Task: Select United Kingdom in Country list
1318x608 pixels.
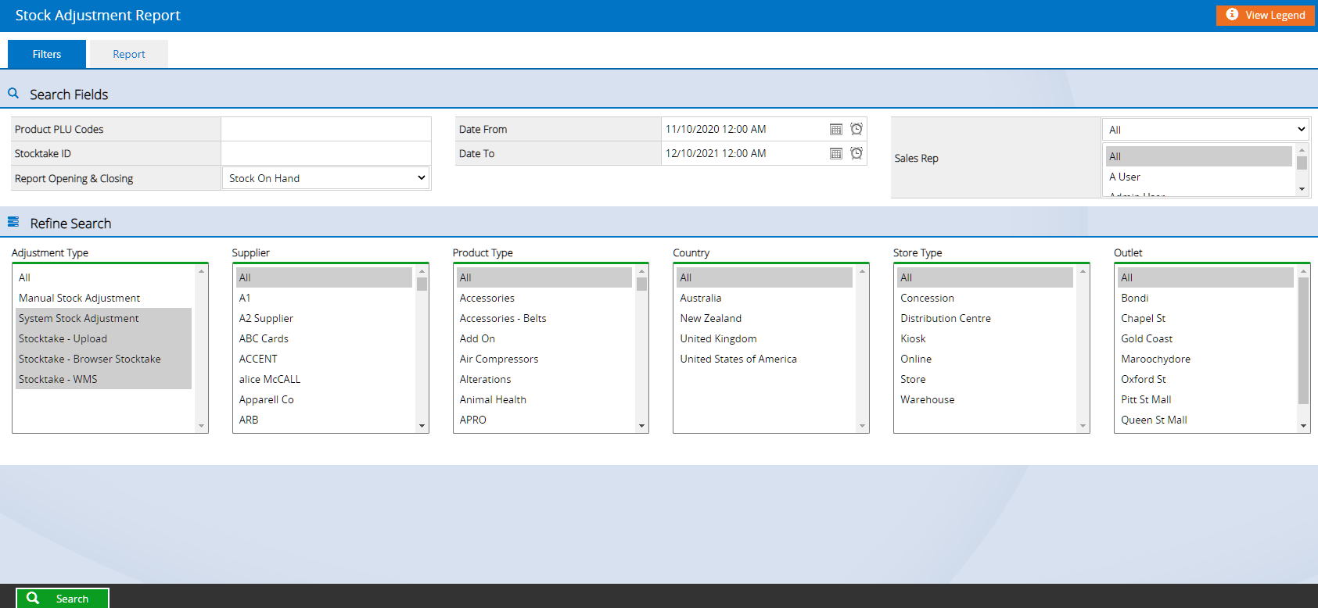Action: [765, 338]
